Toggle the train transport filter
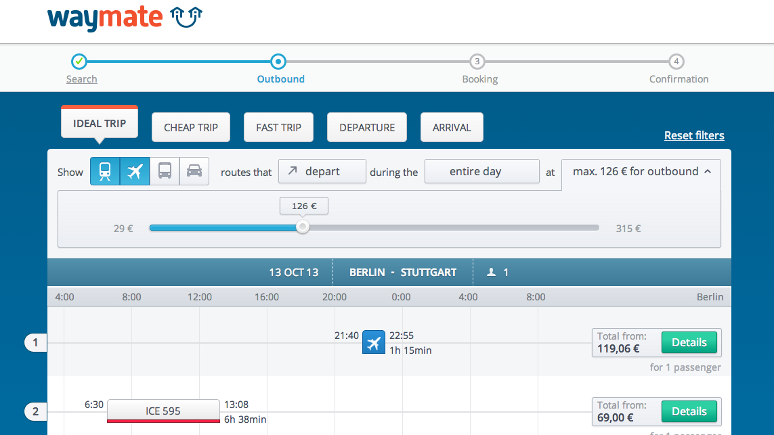This screenshot has width=774, height=435. pos(105,171)
